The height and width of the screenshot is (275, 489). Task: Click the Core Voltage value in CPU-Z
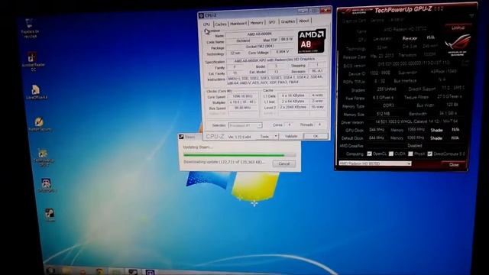(x=282, y=52)
